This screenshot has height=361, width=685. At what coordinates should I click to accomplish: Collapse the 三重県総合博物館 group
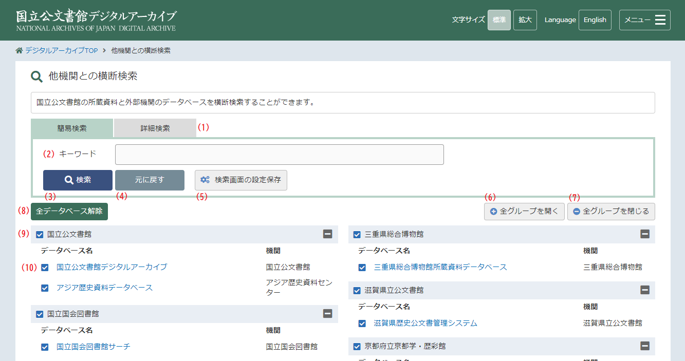645,234
